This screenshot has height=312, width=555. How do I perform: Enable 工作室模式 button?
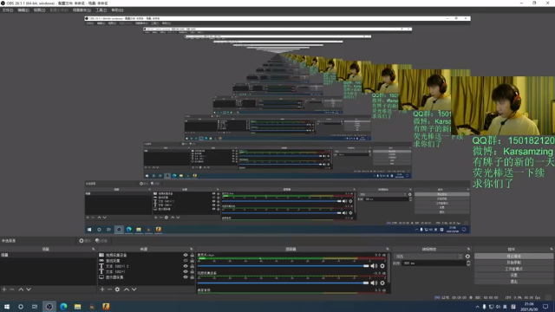click(x=513, y=269)
